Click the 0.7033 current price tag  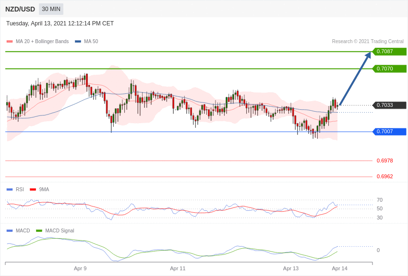[389, 105]
